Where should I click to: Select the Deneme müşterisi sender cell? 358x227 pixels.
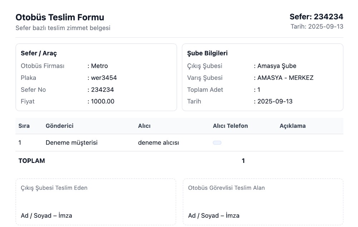pyautogui.click(x=72, y=143)
